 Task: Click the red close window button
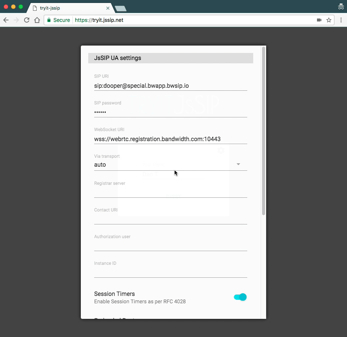tap(6, 7)
